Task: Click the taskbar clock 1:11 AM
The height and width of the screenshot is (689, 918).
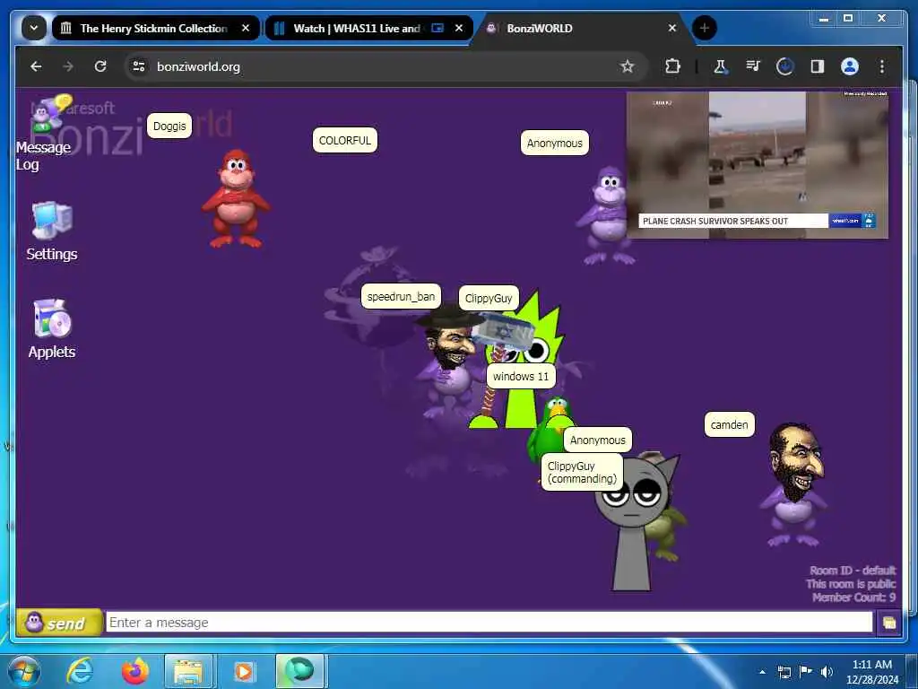Action: coord(871,672)
